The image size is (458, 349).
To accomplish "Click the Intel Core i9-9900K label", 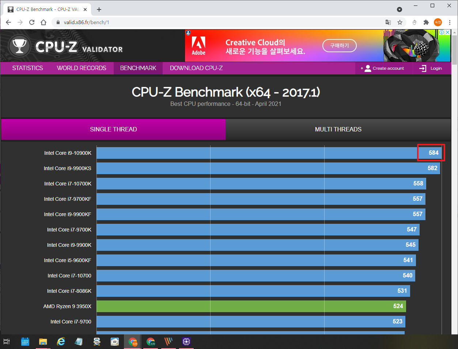I will click(69, 245).
